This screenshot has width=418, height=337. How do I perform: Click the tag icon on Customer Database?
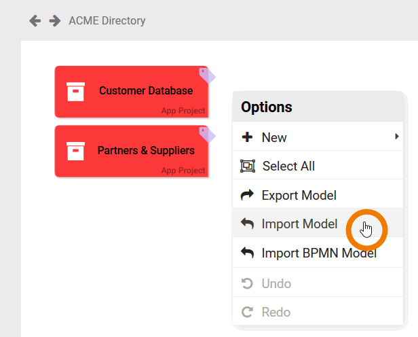coord(206,75)
